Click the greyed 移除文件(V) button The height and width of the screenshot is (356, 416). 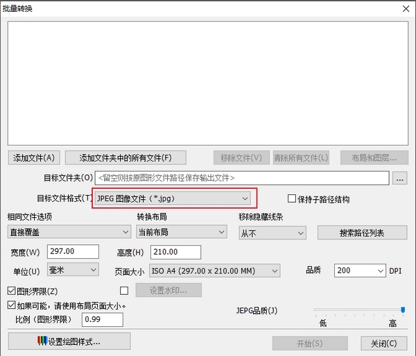click(x=241, y=158)
